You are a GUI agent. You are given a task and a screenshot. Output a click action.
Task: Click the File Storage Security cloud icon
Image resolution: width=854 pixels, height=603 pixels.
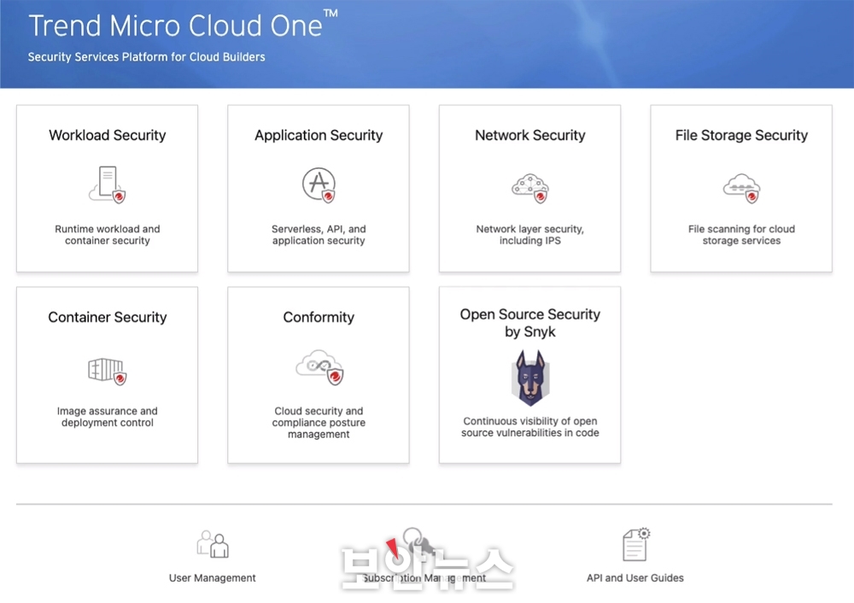click(741, 188)
